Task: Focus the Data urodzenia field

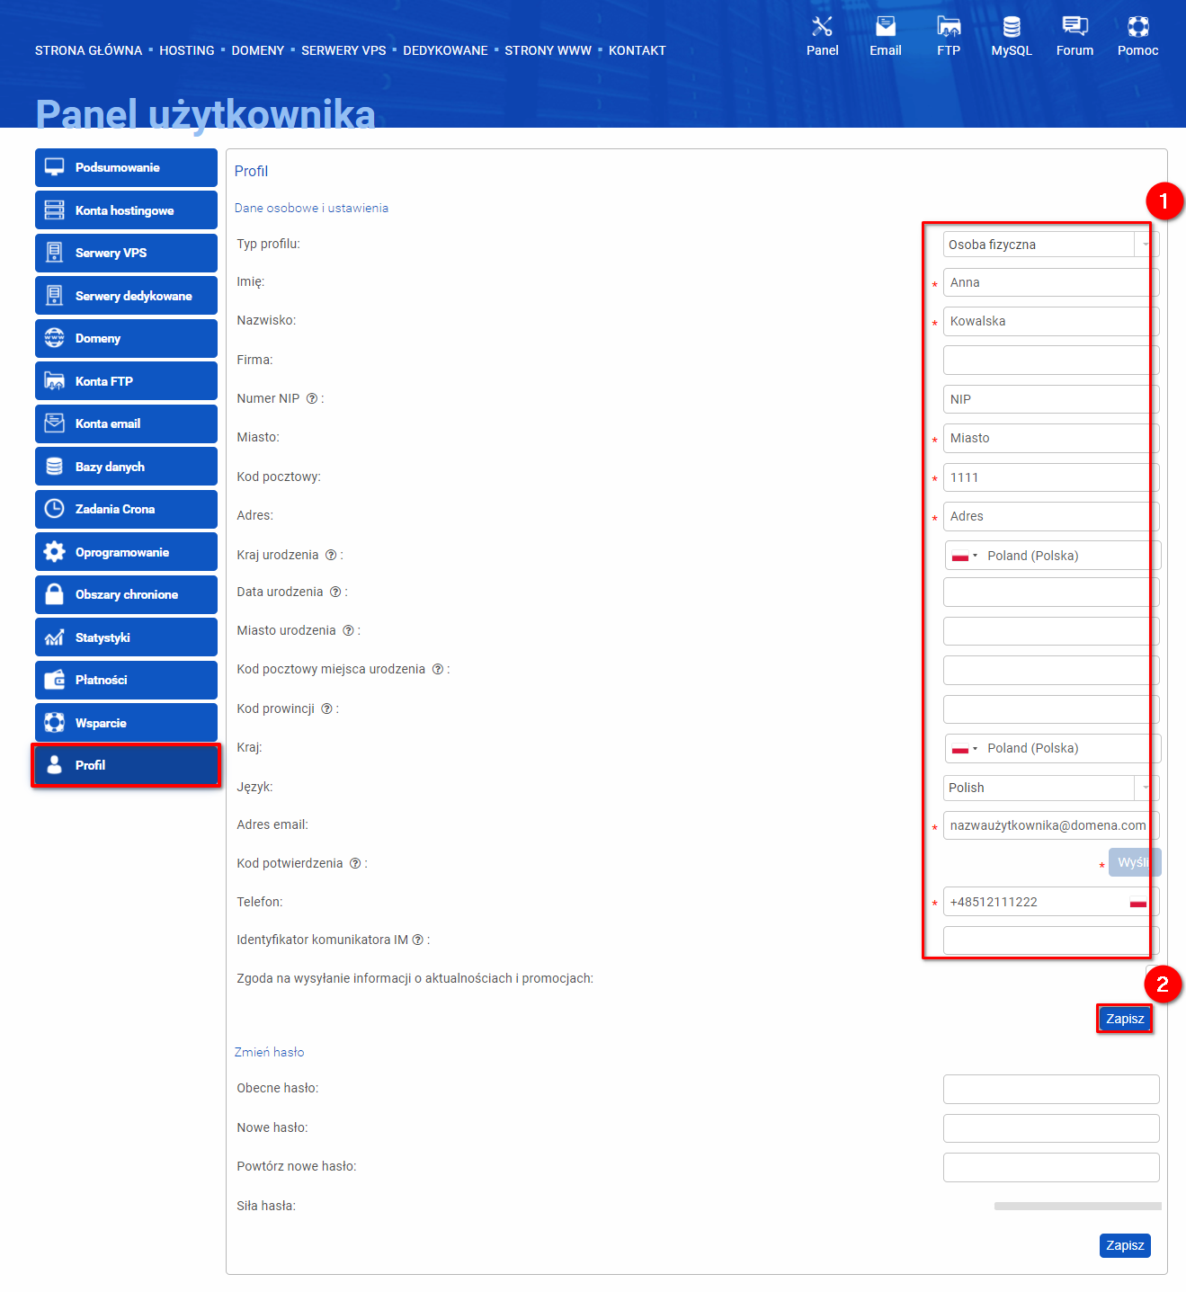Action: (1051, 593)
